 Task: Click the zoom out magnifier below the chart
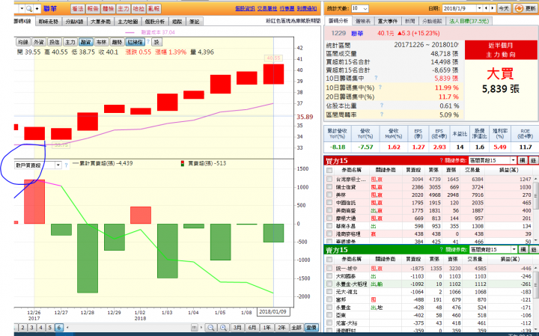click(x=211, y=328)
